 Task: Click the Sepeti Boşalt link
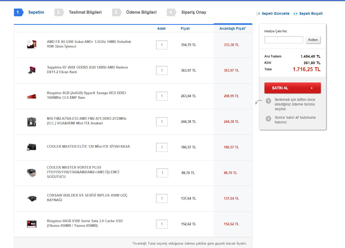pyautogui.click(x=311, y=14)
